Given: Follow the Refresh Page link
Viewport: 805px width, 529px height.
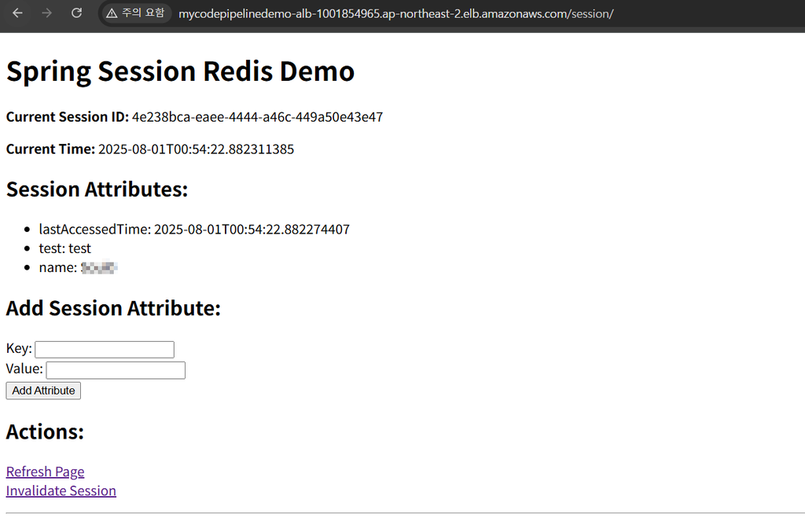Looking at the screenshot, I should tap(45, 472).
